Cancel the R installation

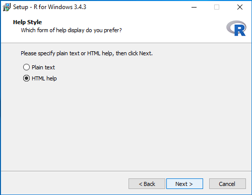[227, 184]
